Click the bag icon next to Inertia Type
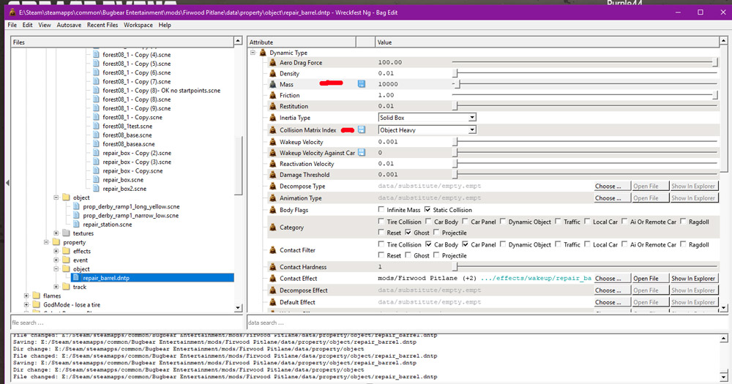This screenshot has height=384, width=732. (273, 118)
